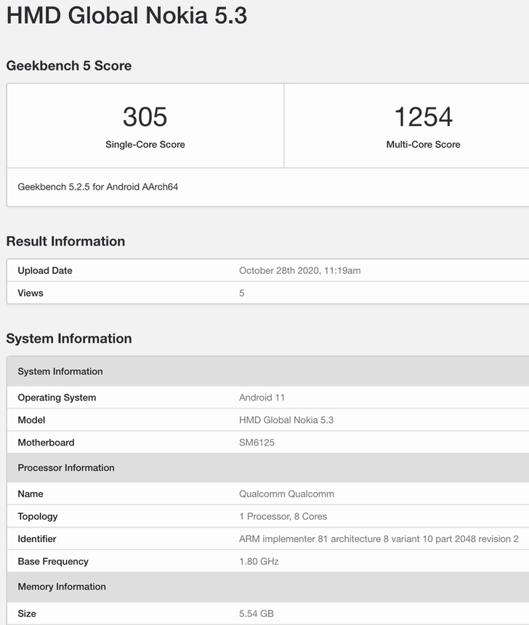This screenshot has width=529, height=625.
Task: Select the 1 Processor, 8 Cores value
Action: pyautogui.click(x=283, y=517)
